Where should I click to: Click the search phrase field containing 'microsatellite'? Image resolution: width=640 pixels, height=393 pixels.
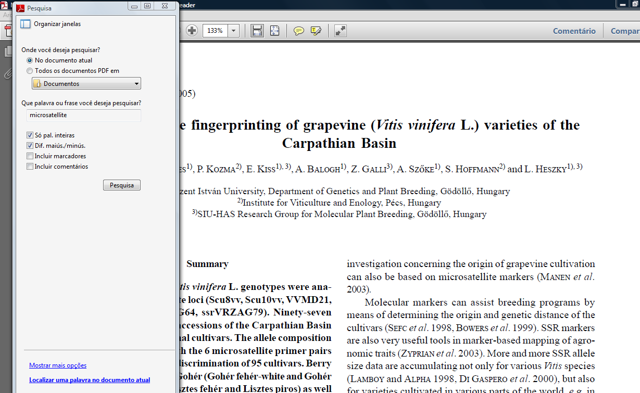(x=83, y=115)
